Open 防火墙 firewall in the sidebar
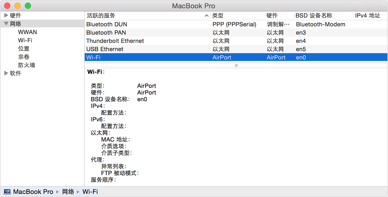The height and width of the screenshot is (197, 388). (x=27, y=65)
